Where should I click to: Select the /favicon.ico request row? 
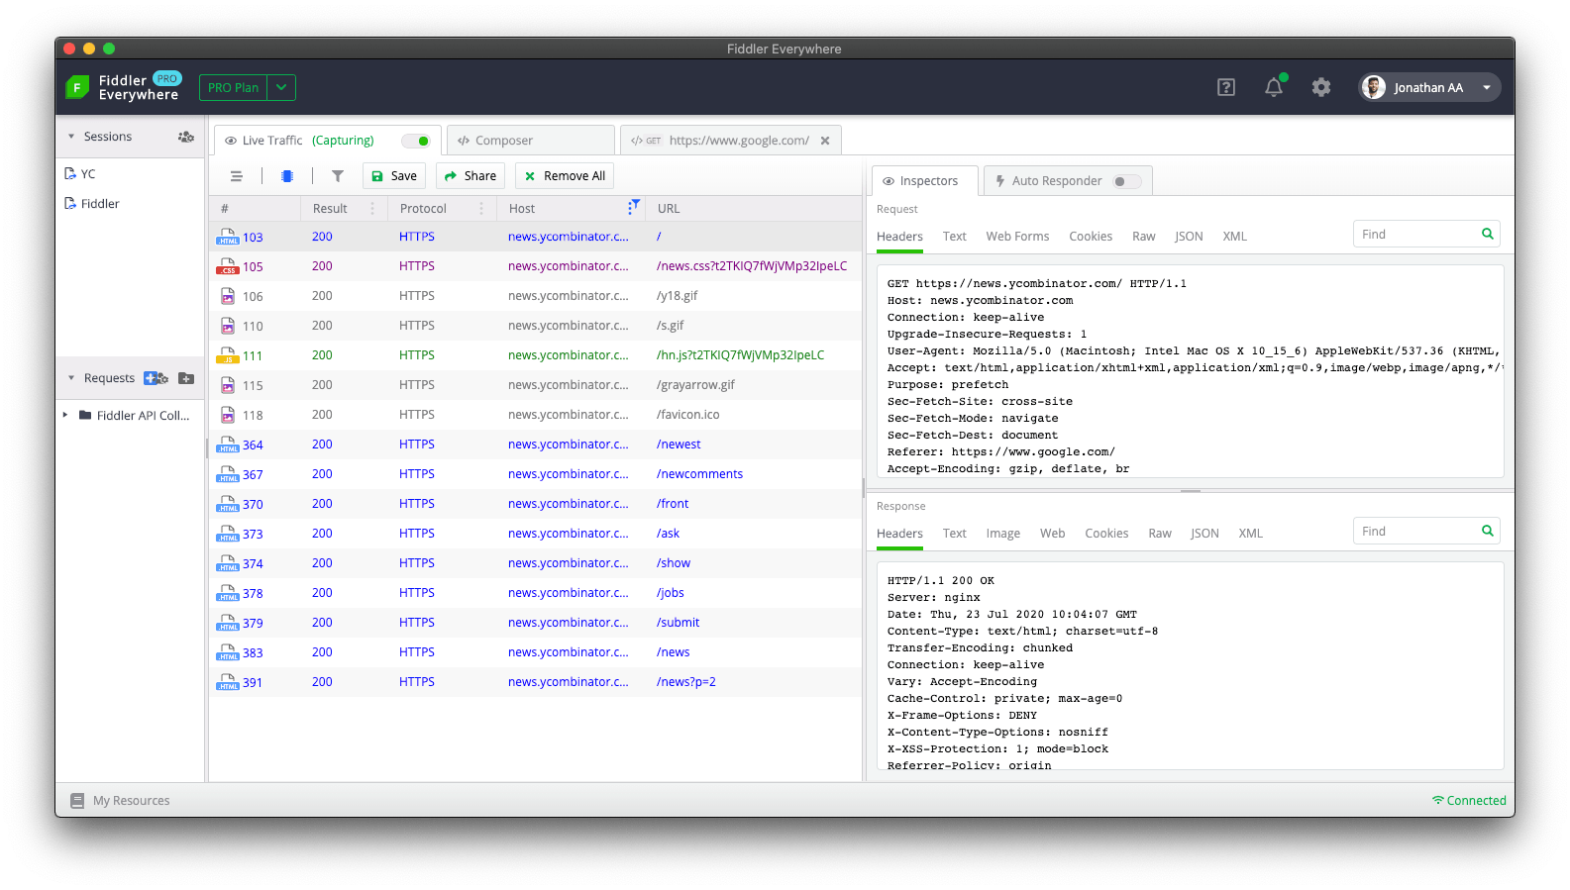[x=535, y=415]
